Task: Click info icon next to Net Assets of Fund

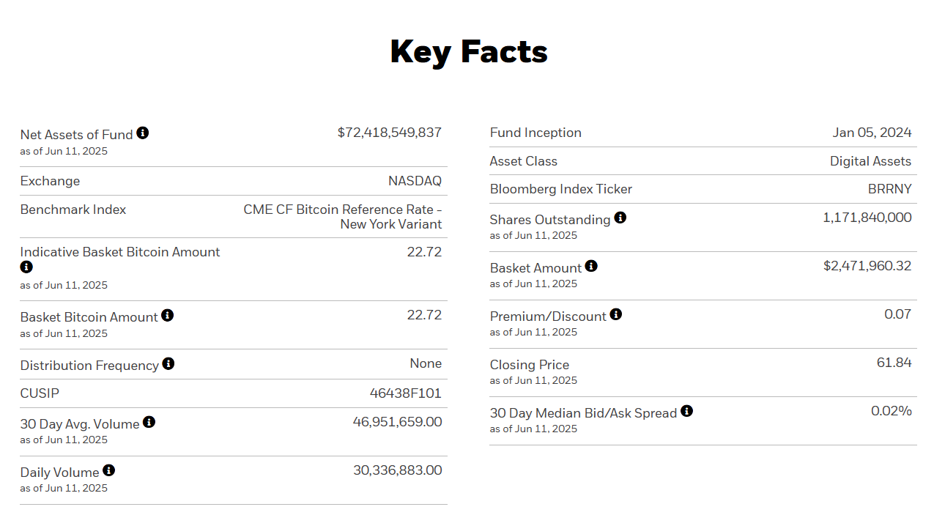Action: coord(143,133)
